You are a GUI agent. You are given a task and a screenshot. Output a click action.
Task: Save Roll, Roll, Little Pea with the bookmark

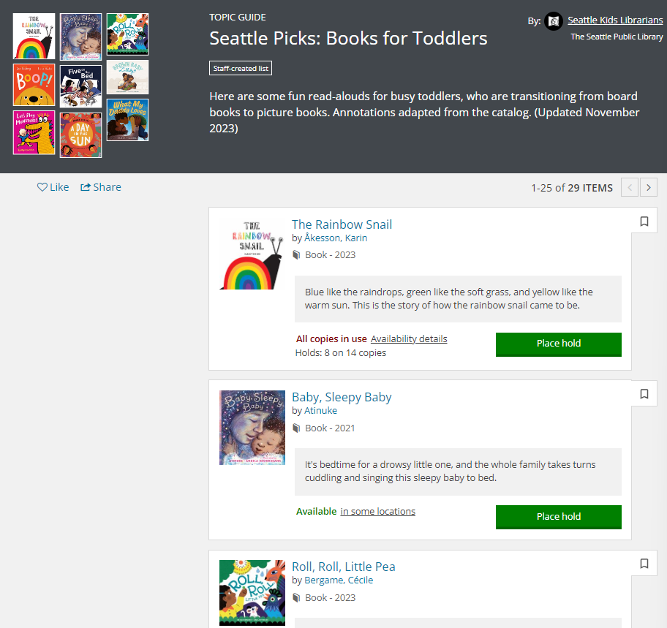coord(644,564)
